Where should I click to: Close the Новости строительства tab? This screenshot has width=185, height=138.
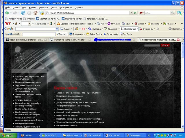pyautogui.click(x=178, y=40)
